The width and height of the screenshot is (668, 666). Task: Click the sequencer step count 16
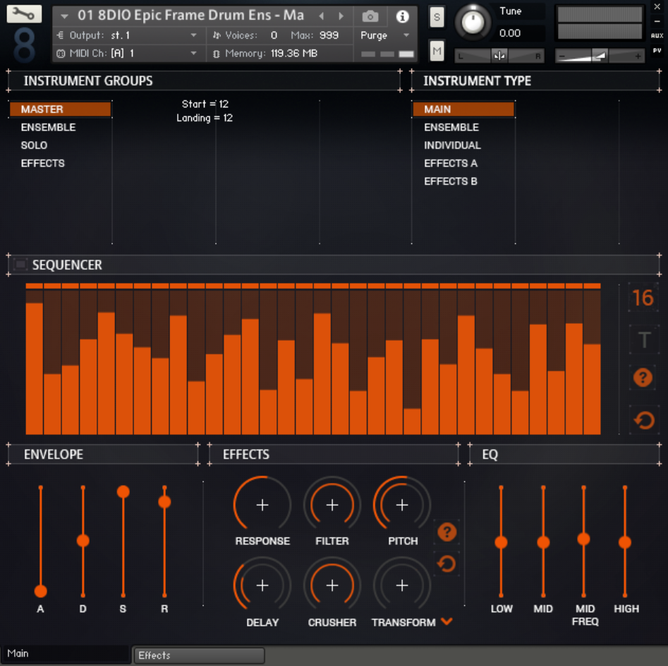pos(643,298)
